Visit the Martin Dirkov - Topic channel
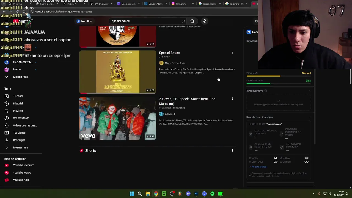The height and width of the screenshot is (198, 352). pyautogui.click(x=175, y=63)
